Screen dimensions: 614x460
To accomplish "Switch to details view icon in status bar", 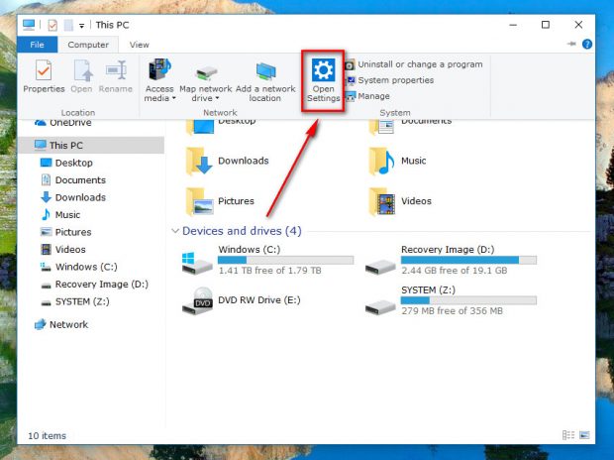I will click(x=568, y=435).
